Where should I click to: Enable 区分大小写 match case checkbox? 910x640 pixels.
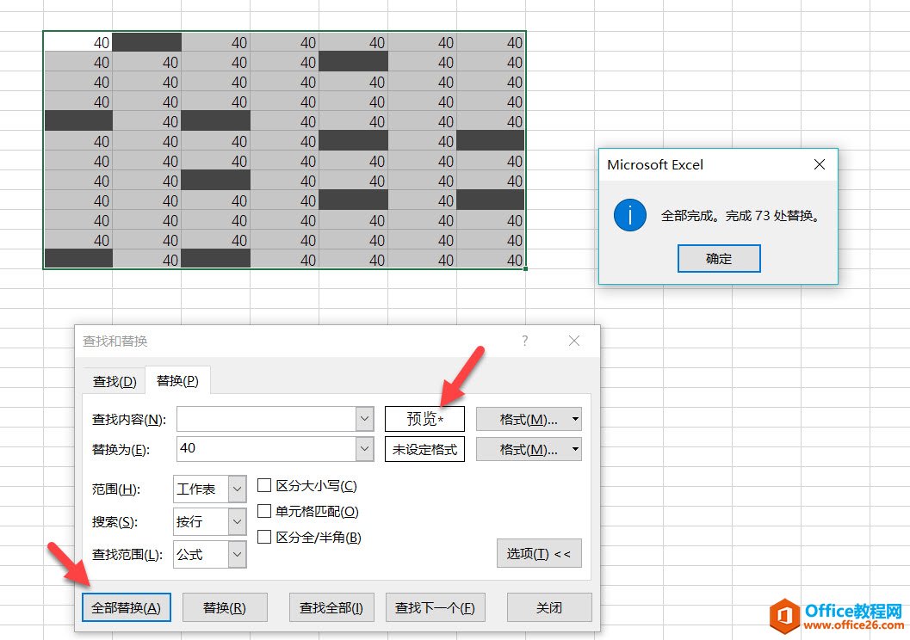coord(265,486)
